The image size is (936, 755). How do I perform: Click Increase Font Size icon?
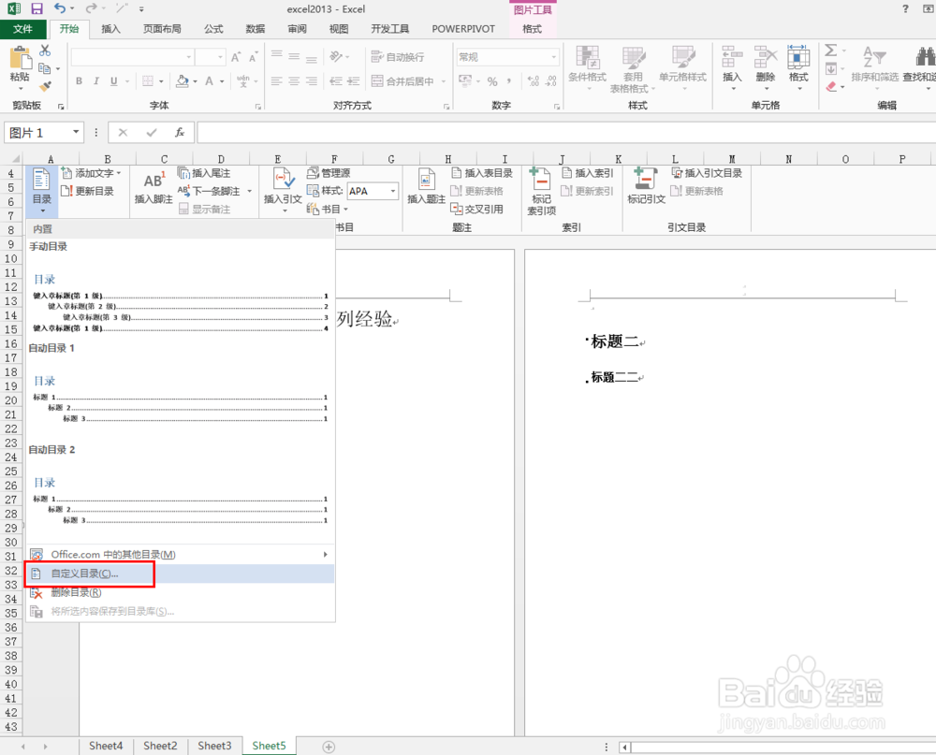236,57
